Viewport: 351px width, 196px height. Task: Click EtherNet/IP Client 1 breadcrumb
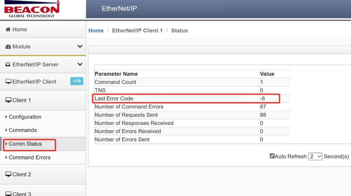point(137,31)
